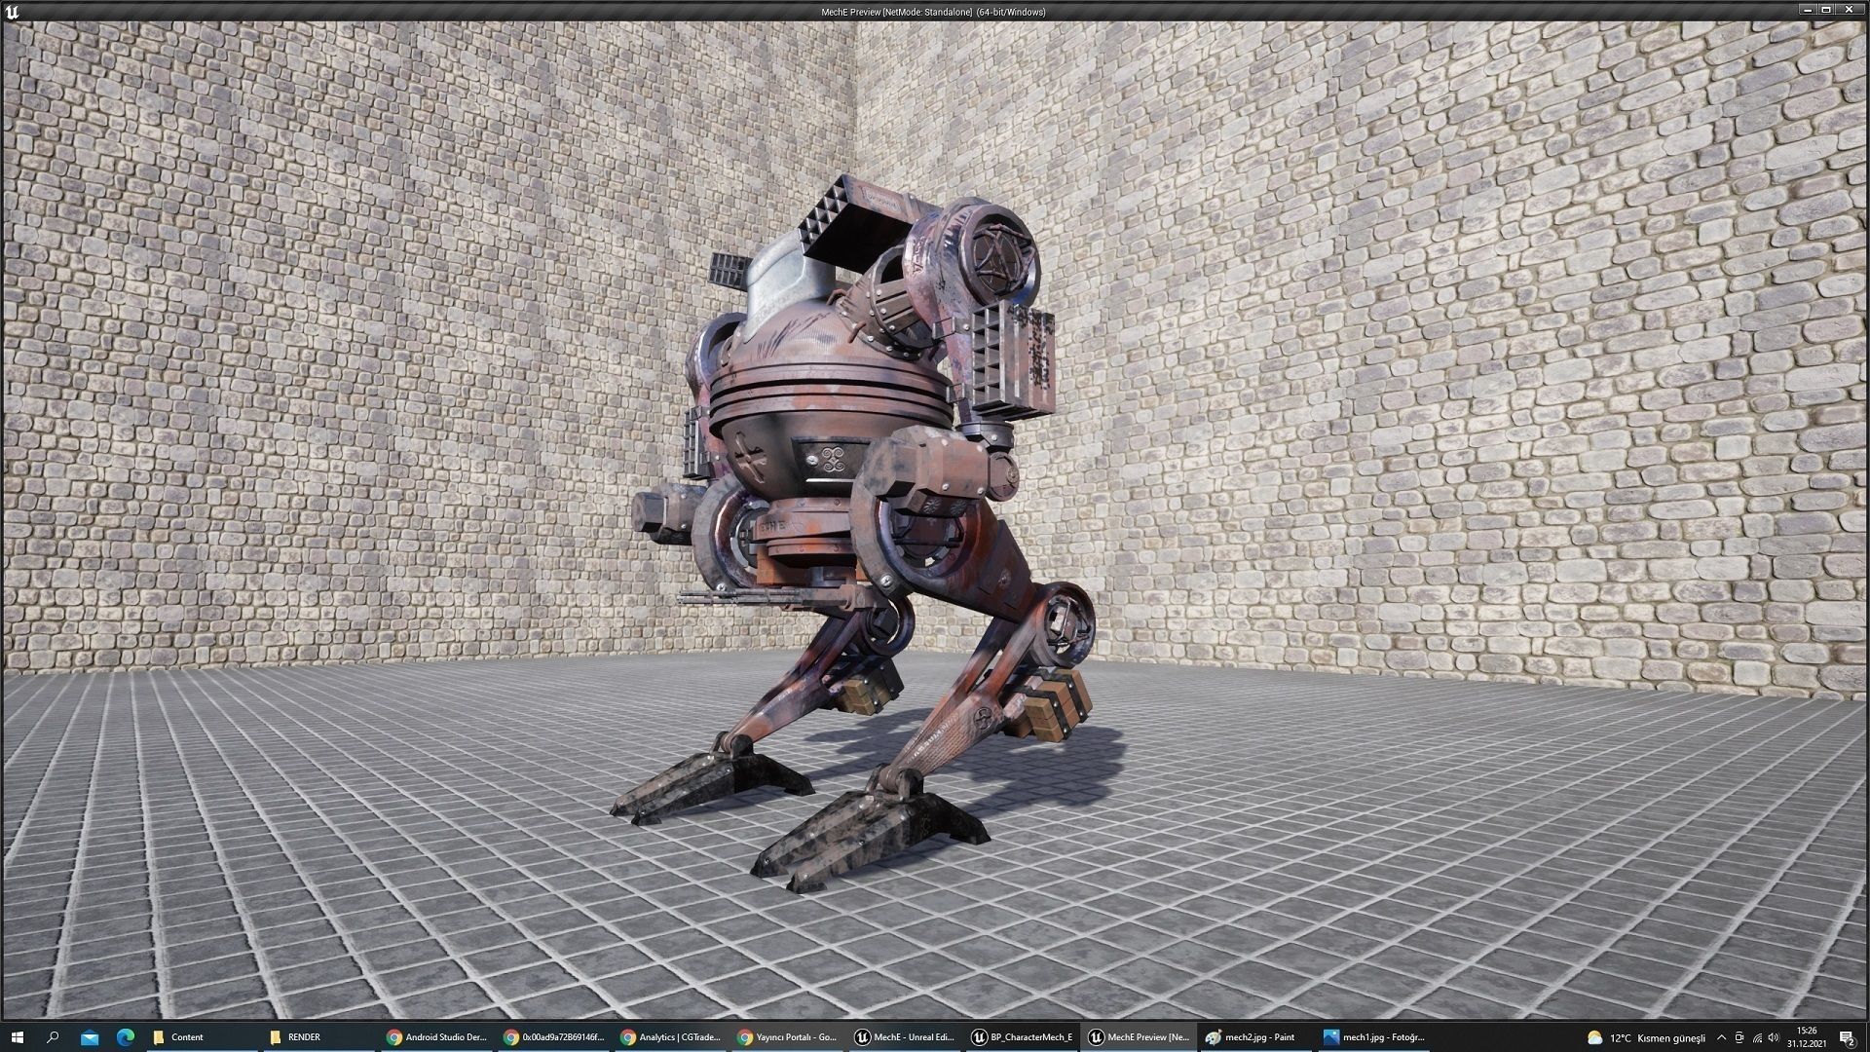1870x1052 pixels.
Task: Open the network connection tray icon
Action: pos(1757,1037)
